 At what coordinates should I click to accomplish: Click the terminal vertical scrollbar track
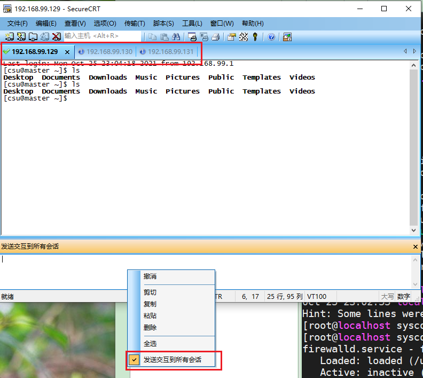pyautogui.click(x=413, y=148)
